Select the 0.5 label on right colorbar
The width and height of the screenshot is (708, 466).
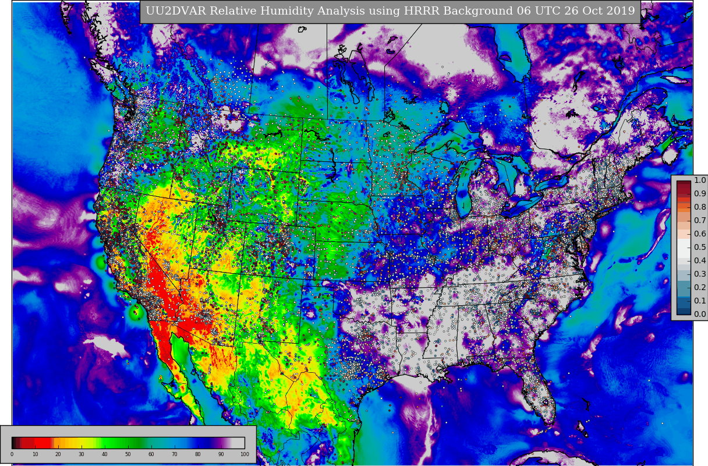pos(700,248)
